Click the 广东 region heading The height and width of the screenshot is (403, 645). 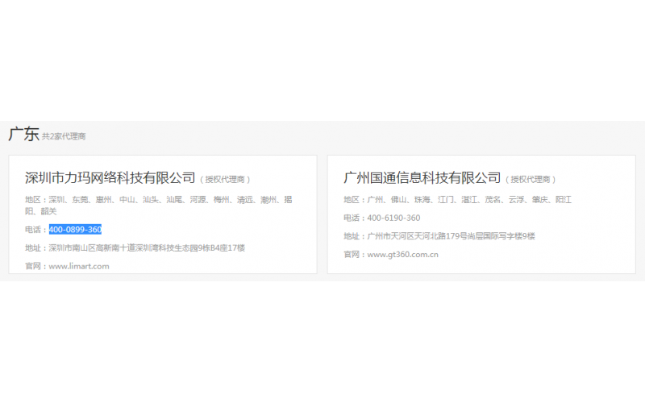pyautogui.click(x=23, y=135)
